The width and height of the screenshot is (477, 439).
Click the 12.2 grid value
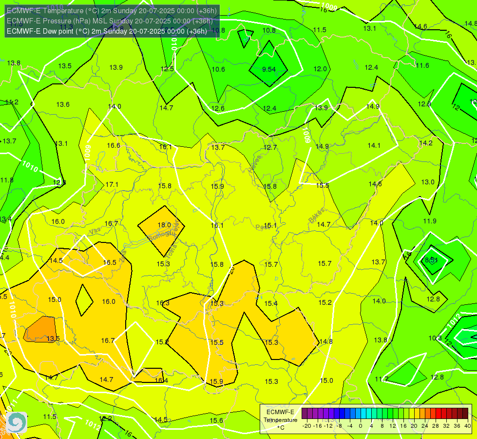105,419
